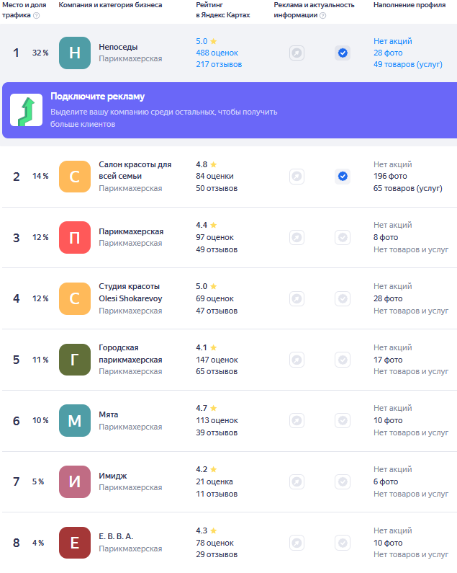Click the advertising icon in Е. В. В. А. row
Screen dimensions: 457x573
297,543
